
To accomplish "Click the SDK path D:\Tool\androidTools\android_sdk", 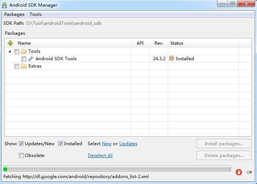I will (64, 23).
